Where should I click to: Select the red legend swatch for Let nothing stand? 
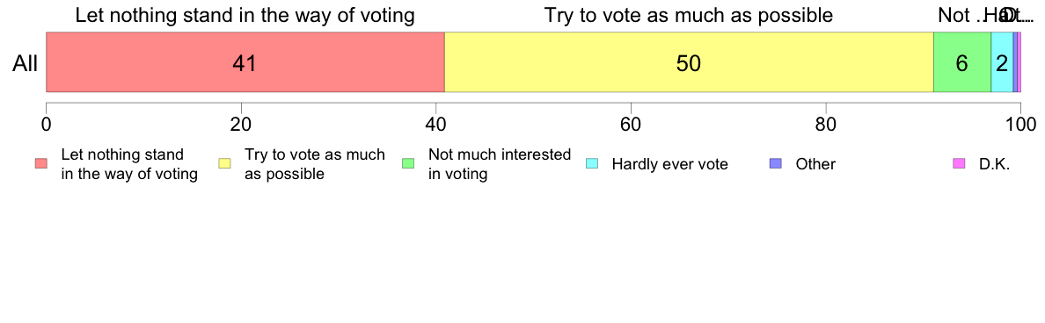point(42,163)
